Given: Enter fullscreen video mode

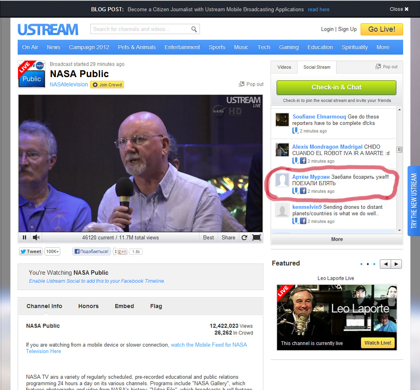Looking at the screenshot, I should point(256,237).
